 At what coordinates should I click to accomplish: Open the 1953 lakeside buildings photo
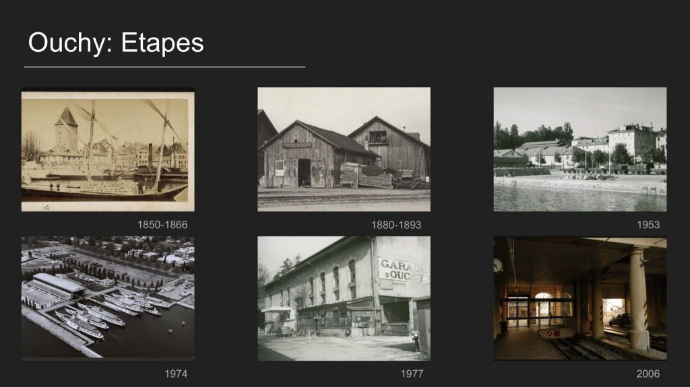tap(579, 149)
